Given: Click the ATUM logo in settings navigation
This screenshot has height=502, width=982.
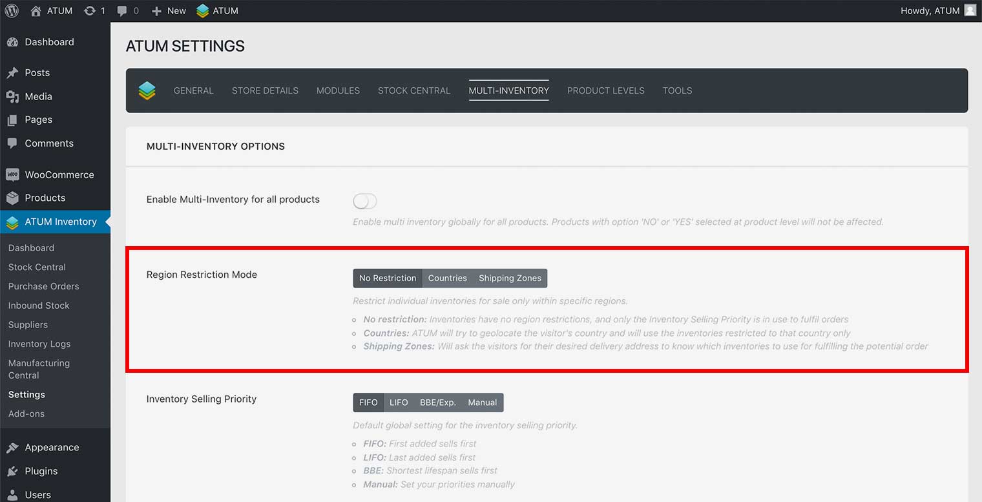Looking at the screenshot, I should [147, 90].
